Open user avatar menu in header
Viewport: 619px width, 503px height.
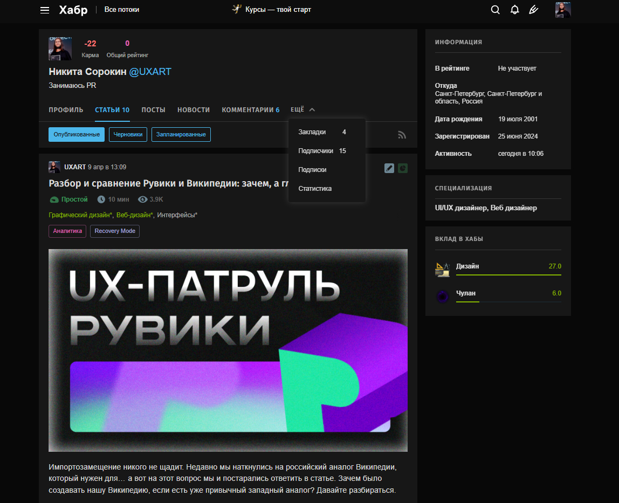[563, 10]
